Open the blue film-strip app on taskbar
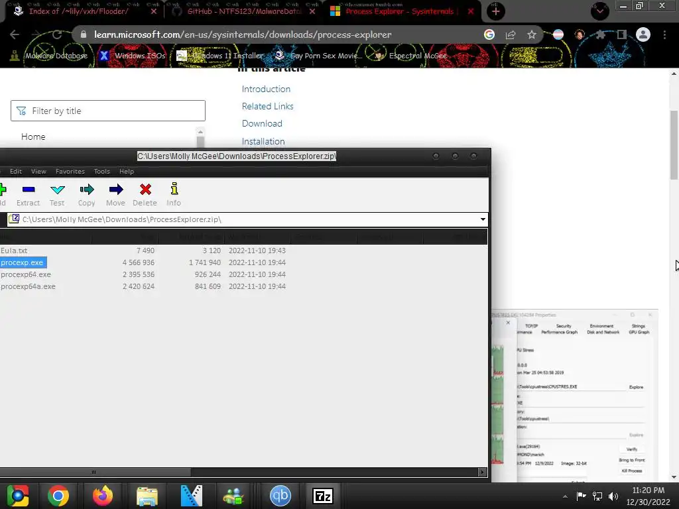The image size is (679, 509). pos(191,496)
